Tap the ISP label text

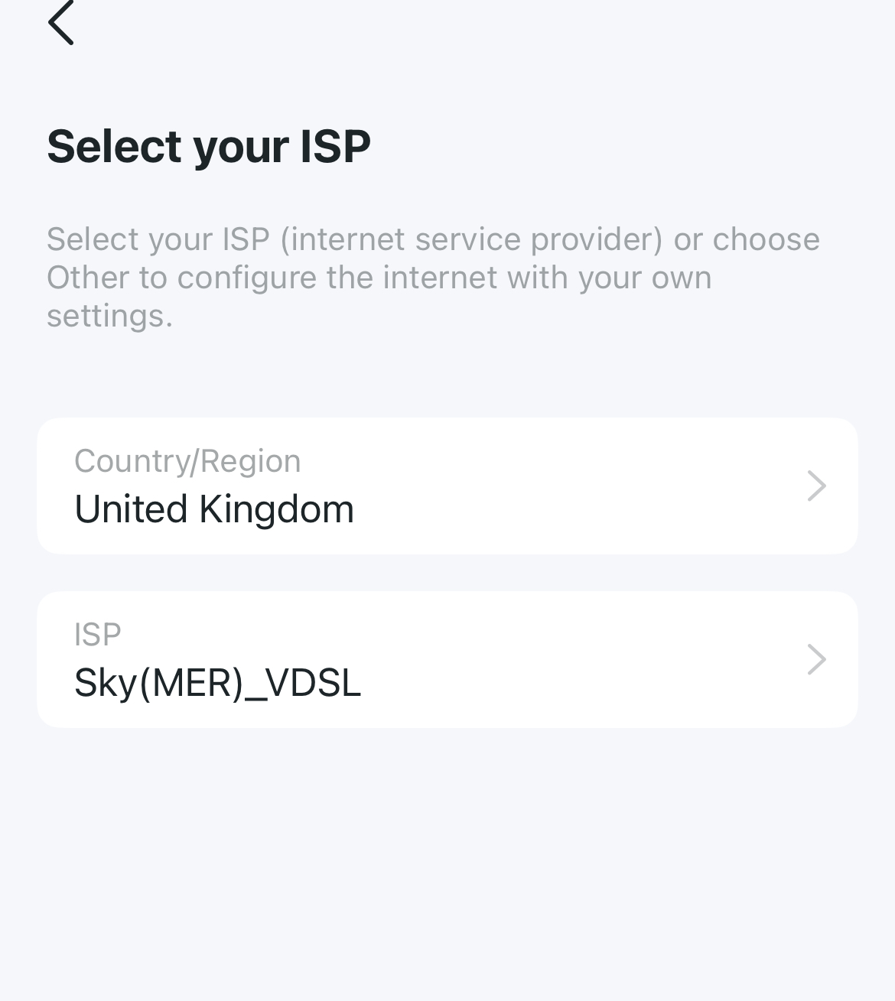pyautogui.click(x=98, y=633)
